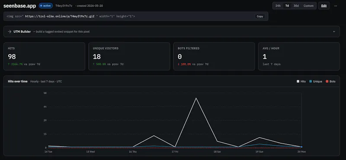
Task: Expand the UTM Builder chevron
Action: click(x=334, y=31)
